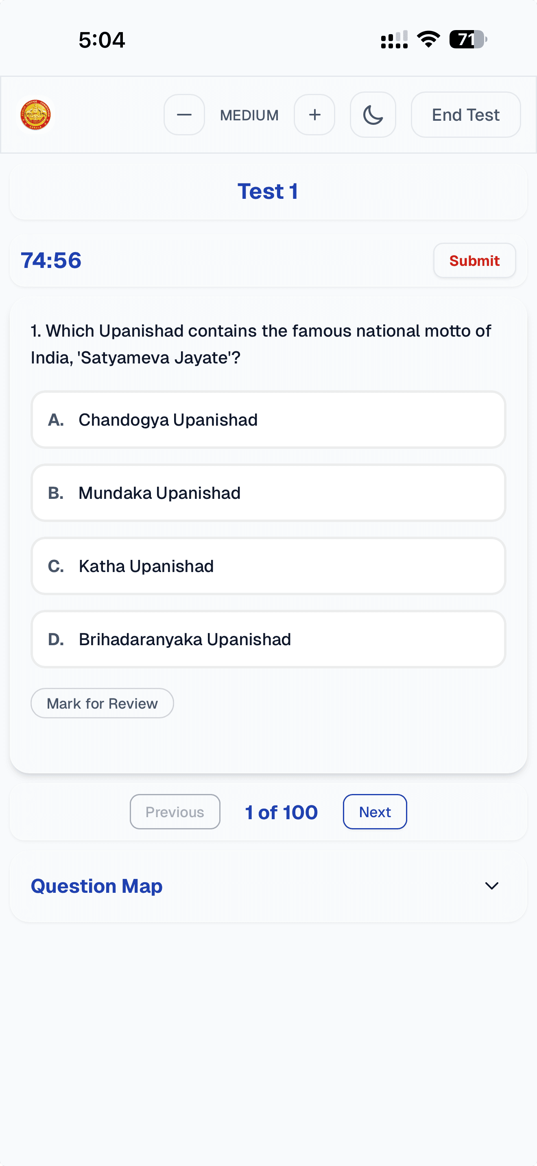The height and width of the screenshot is (1166, 537).
Task: Tap the Test 1 title header
Action: (268, 191)
